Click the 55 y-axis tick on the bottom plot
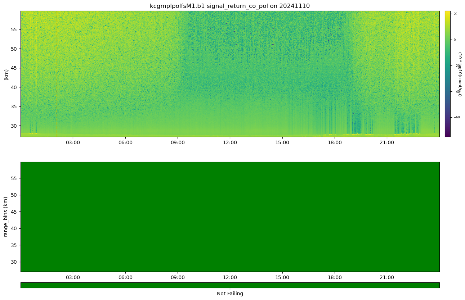This screenshot has height=300, width=465. (x=14, y=178)
